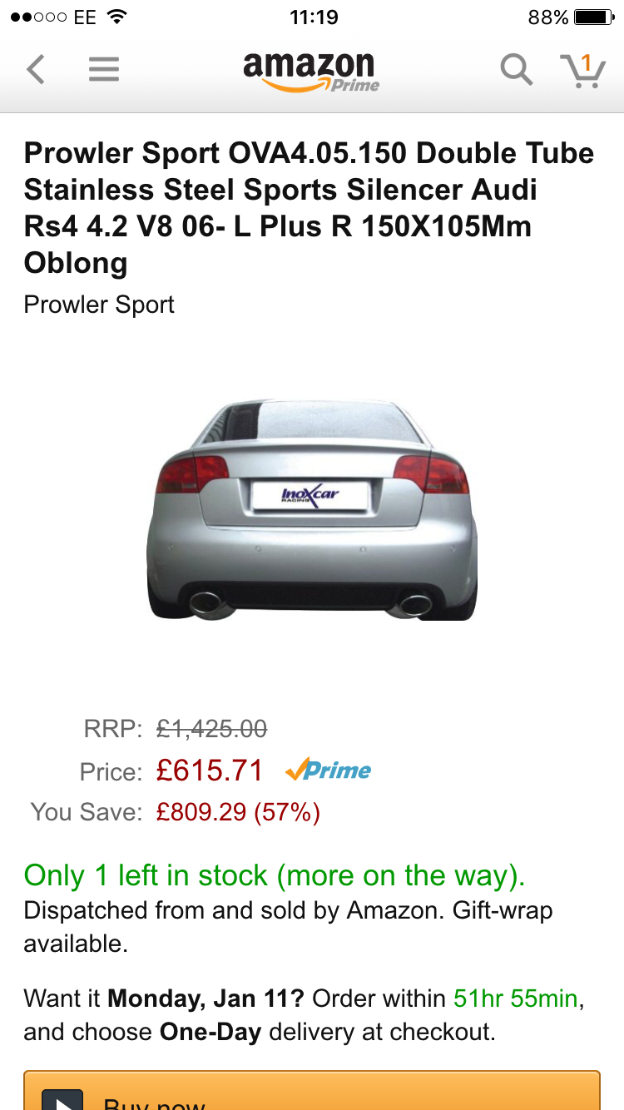Tap the Wi-Fi status icon
The image size is (624, 1110).
coord(117,17)
